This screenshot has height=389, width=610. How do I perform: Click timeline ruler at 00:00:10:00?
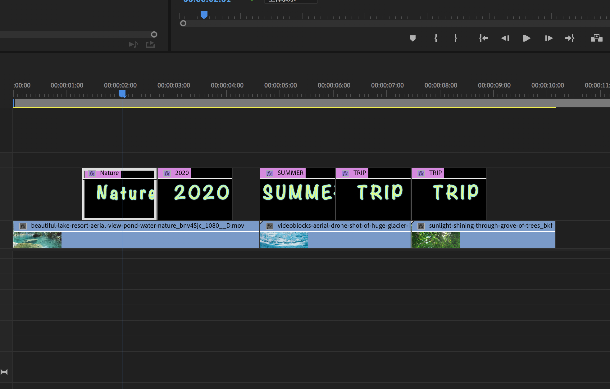coord(548,85)
